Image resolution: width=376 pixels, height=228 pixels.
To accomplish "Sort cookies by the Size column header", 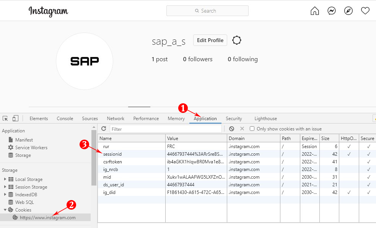I will point(329,138).
